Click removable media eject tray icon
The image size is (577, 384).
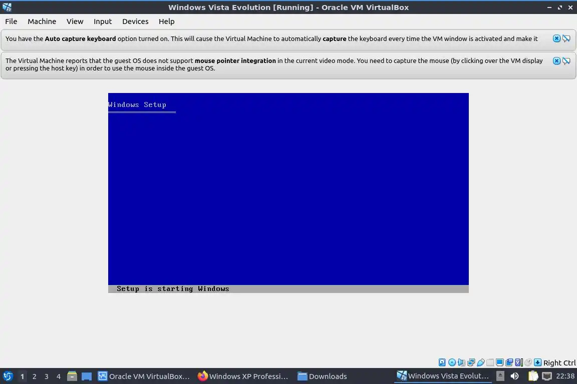tap(500, 376)
